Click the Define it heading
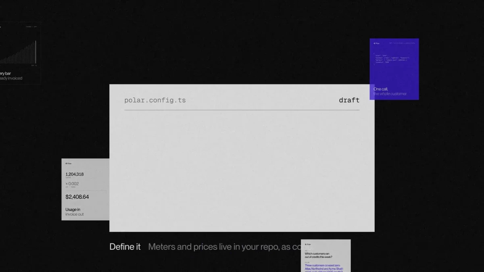Viewport: 484px width, 272px height. point(125,247)
